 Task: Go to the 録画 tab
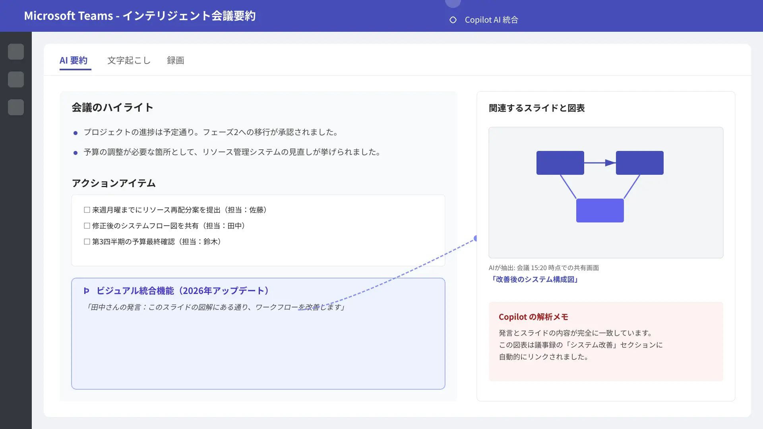point(176,60)
